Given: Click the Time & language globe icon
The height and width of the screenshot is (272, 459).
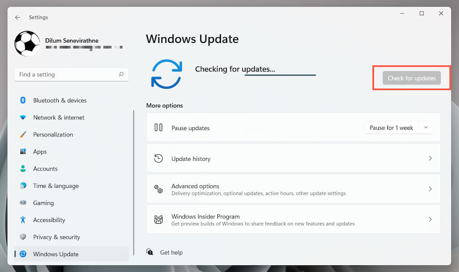Looking at the screenshot, I should click(x=23, y=186).
